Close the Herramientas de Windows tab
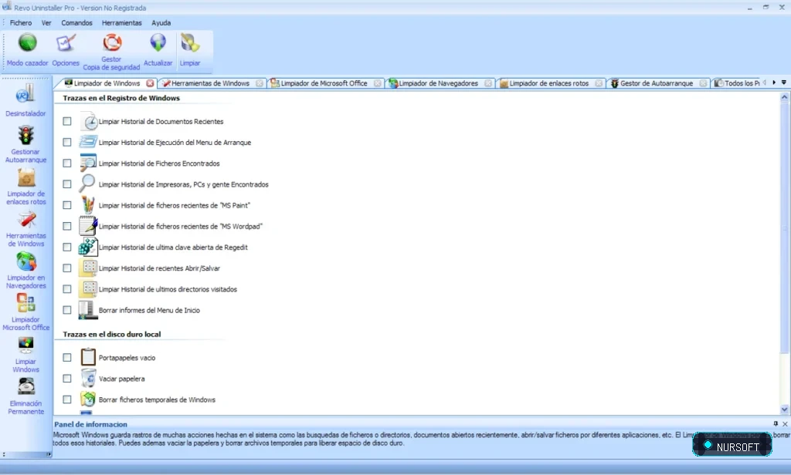Viewport: 791px width, 475px height. 260,83
